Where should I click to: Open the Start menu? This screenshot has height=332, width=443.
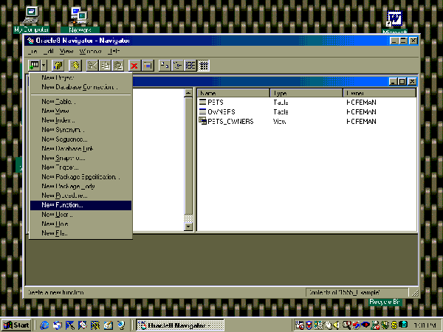[16, 325]
